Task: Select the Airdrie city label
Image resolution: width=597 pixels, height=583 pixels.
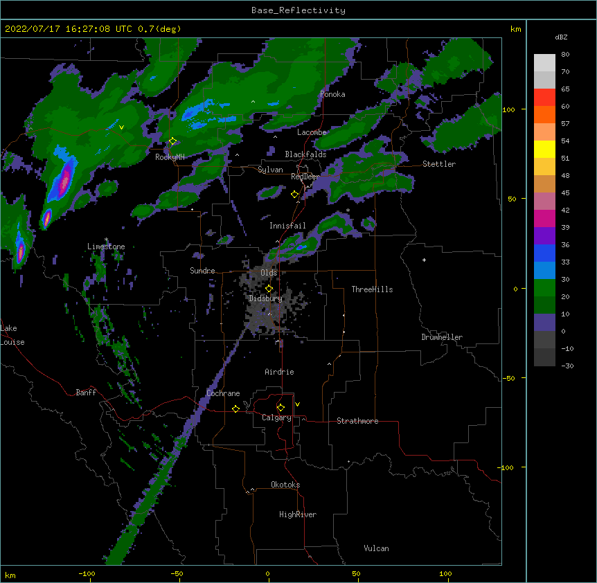Action: pyautogui.click(x=279, y=372)
